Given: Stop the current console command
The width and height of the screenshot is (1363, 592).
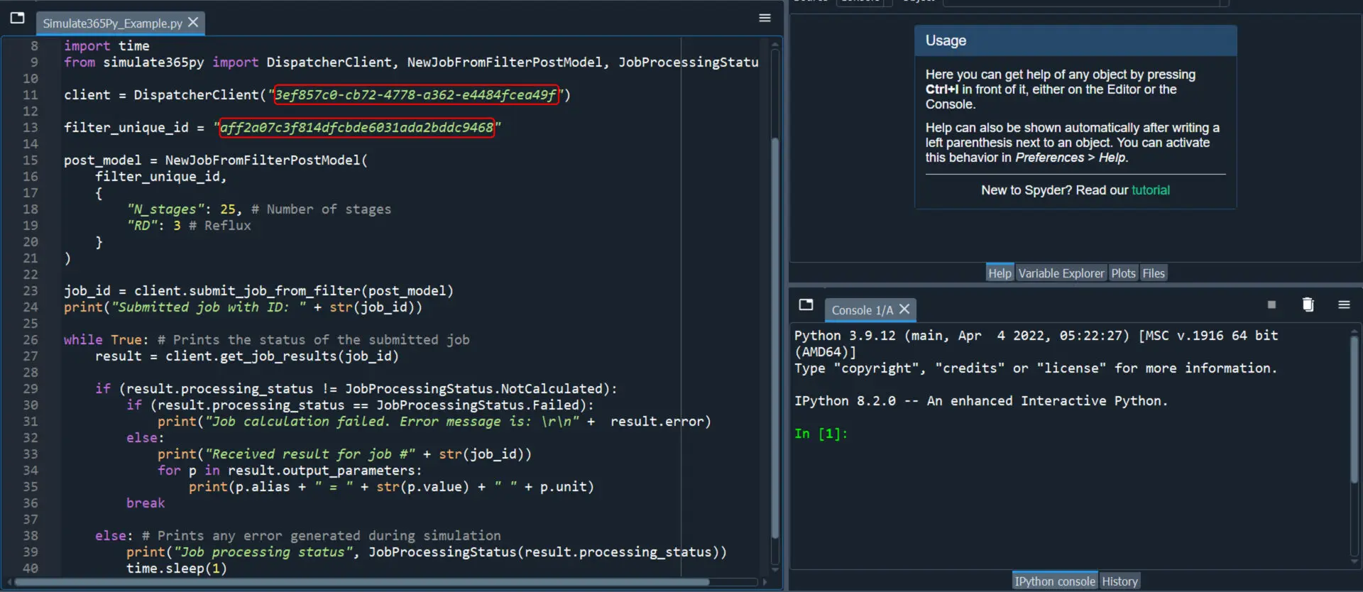Looking at the screenshot, I should (x=1271, y=305).
